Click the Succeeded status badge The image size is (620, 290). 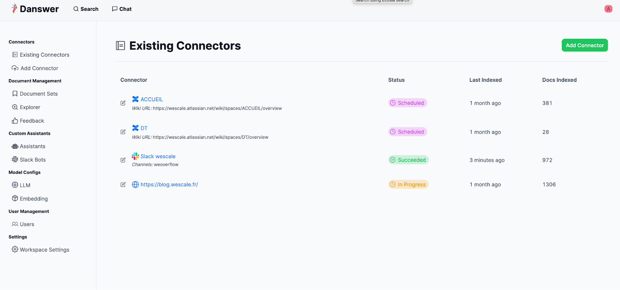point(408,160)
